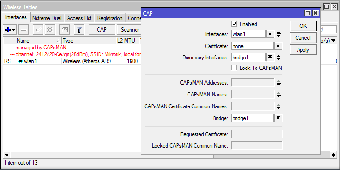Open the Discovery Interfaces dropdown arrow
The image size is (340, 170).
pyautogui.click(x=270, y=58)
